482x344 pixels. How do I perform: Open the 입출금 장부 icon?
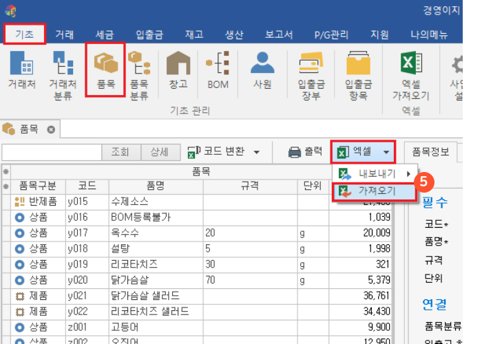click(311, 74)
